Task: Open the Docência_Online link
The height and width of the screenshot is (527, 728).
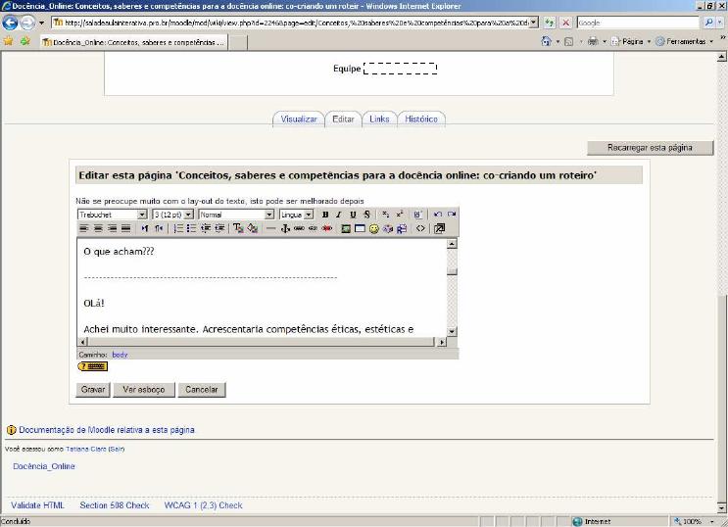Action: tap(44, 466)
